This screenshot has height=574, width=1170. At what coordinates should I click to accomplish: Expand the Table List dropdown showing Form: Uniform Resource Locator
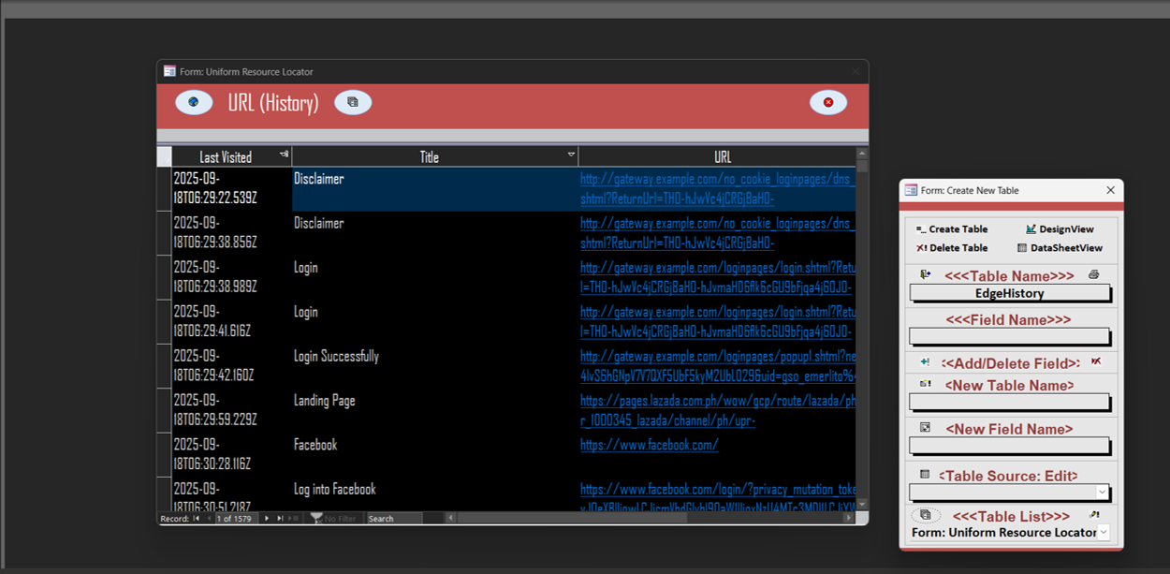1104,532
